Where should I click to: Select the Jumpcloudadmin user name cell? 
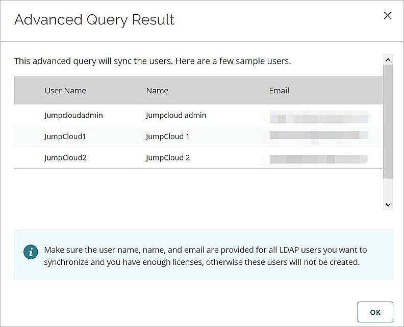coord(73,115)
